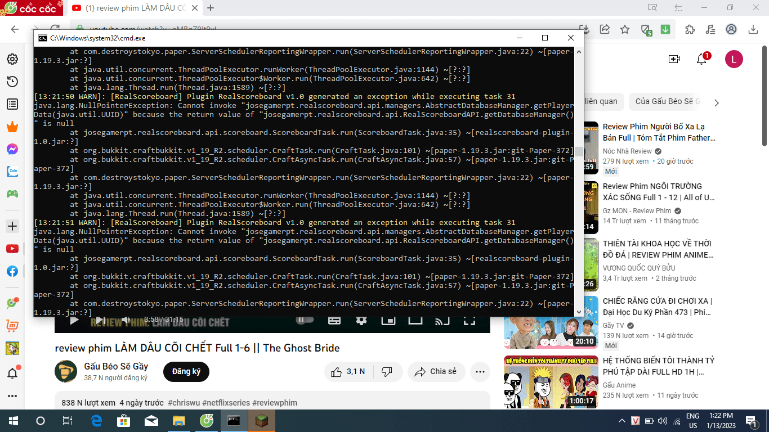Viewport: 769px width, 432px height.
Task: Open more actions menu beside Chia sẻ
Action: pyautogui.click(x=480, y=372)
